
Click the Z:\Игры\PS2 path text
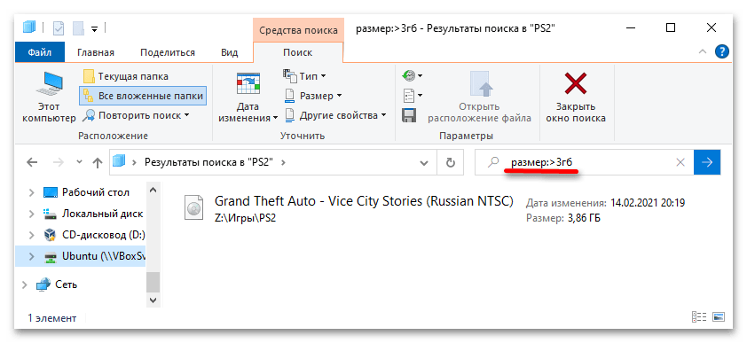point(246,218)
